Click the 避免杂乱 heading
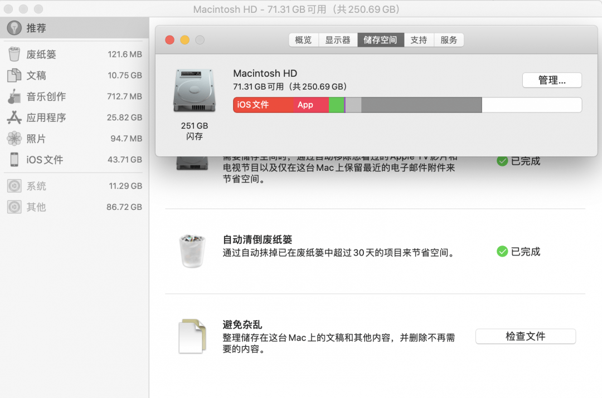This screenshot has width=602, height=398. click(242, 325)
